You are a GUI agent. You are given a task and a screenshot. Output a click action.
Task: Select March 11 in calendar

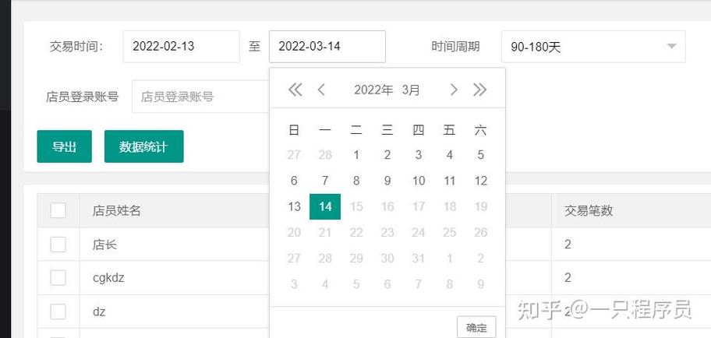(449, 181)
